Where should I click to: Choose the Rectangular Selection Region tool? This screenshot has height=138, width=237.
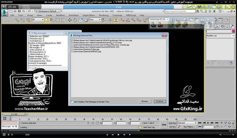tap(58, 20)
